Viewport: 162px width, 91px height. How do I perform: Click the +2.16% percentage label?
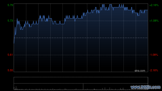(x=154, y=5)
